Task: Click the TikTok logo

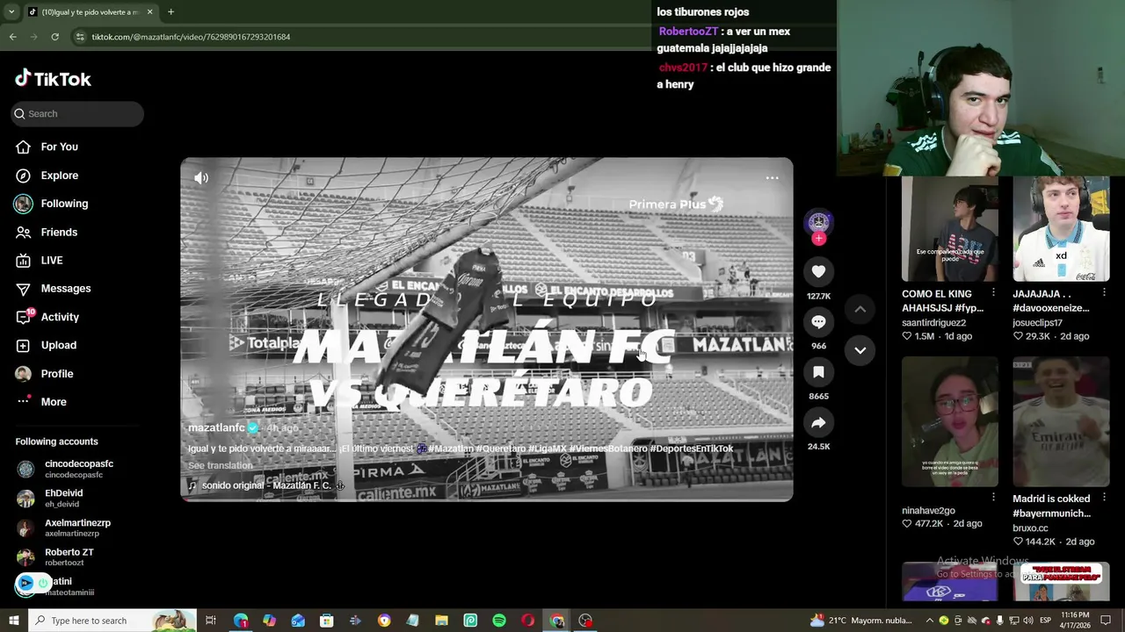Action: (x=53, y=79)
